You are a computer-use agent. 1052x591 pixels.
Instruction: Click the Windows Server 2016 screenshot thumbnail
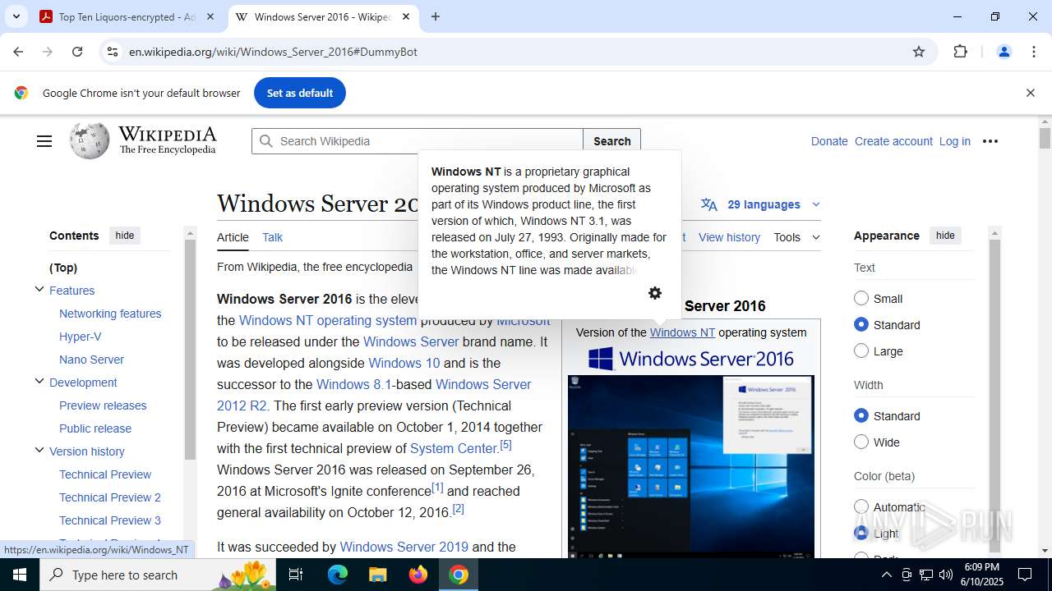click(691, 466)
